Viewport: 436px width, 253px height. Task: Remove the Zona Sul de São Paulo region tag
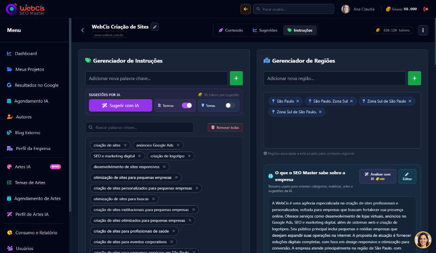click(410, 101)
